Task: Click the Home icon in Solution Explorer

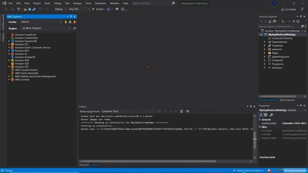Action: click(x=270, y=21)
